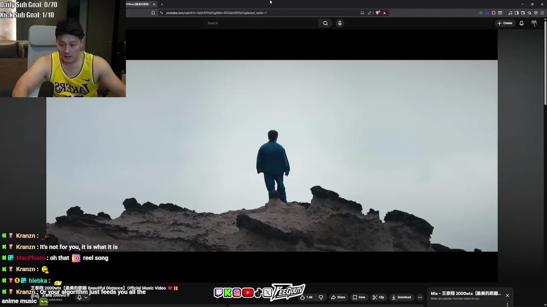Click Mix playlist title text
Screen dimensions: 547x307
pyautogui.click(x=466, y=293)
